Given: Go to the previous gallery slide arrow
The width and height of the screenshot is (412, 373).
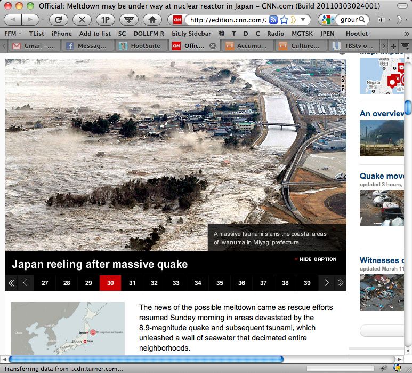Looking at the screenshot, I should (x=25, y=283).
